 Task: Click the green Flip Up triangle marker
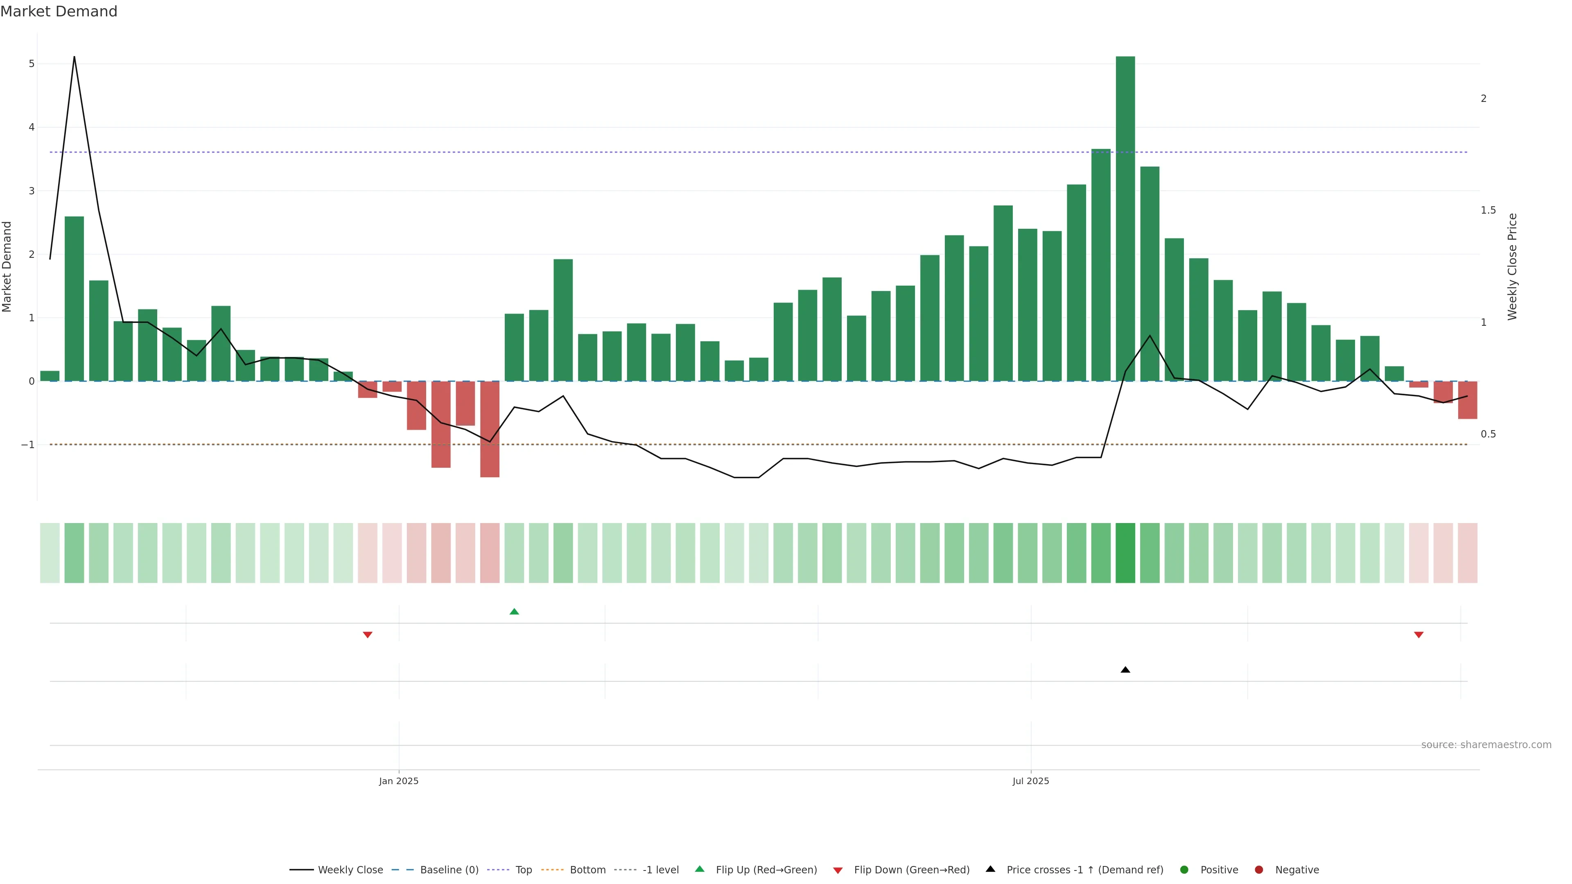(514, 612)
